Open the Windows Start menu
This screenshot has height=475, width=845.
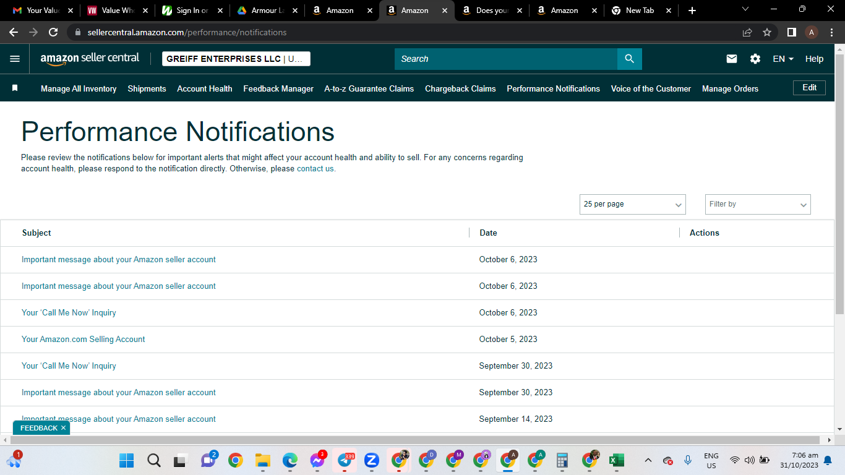[126, 461]
